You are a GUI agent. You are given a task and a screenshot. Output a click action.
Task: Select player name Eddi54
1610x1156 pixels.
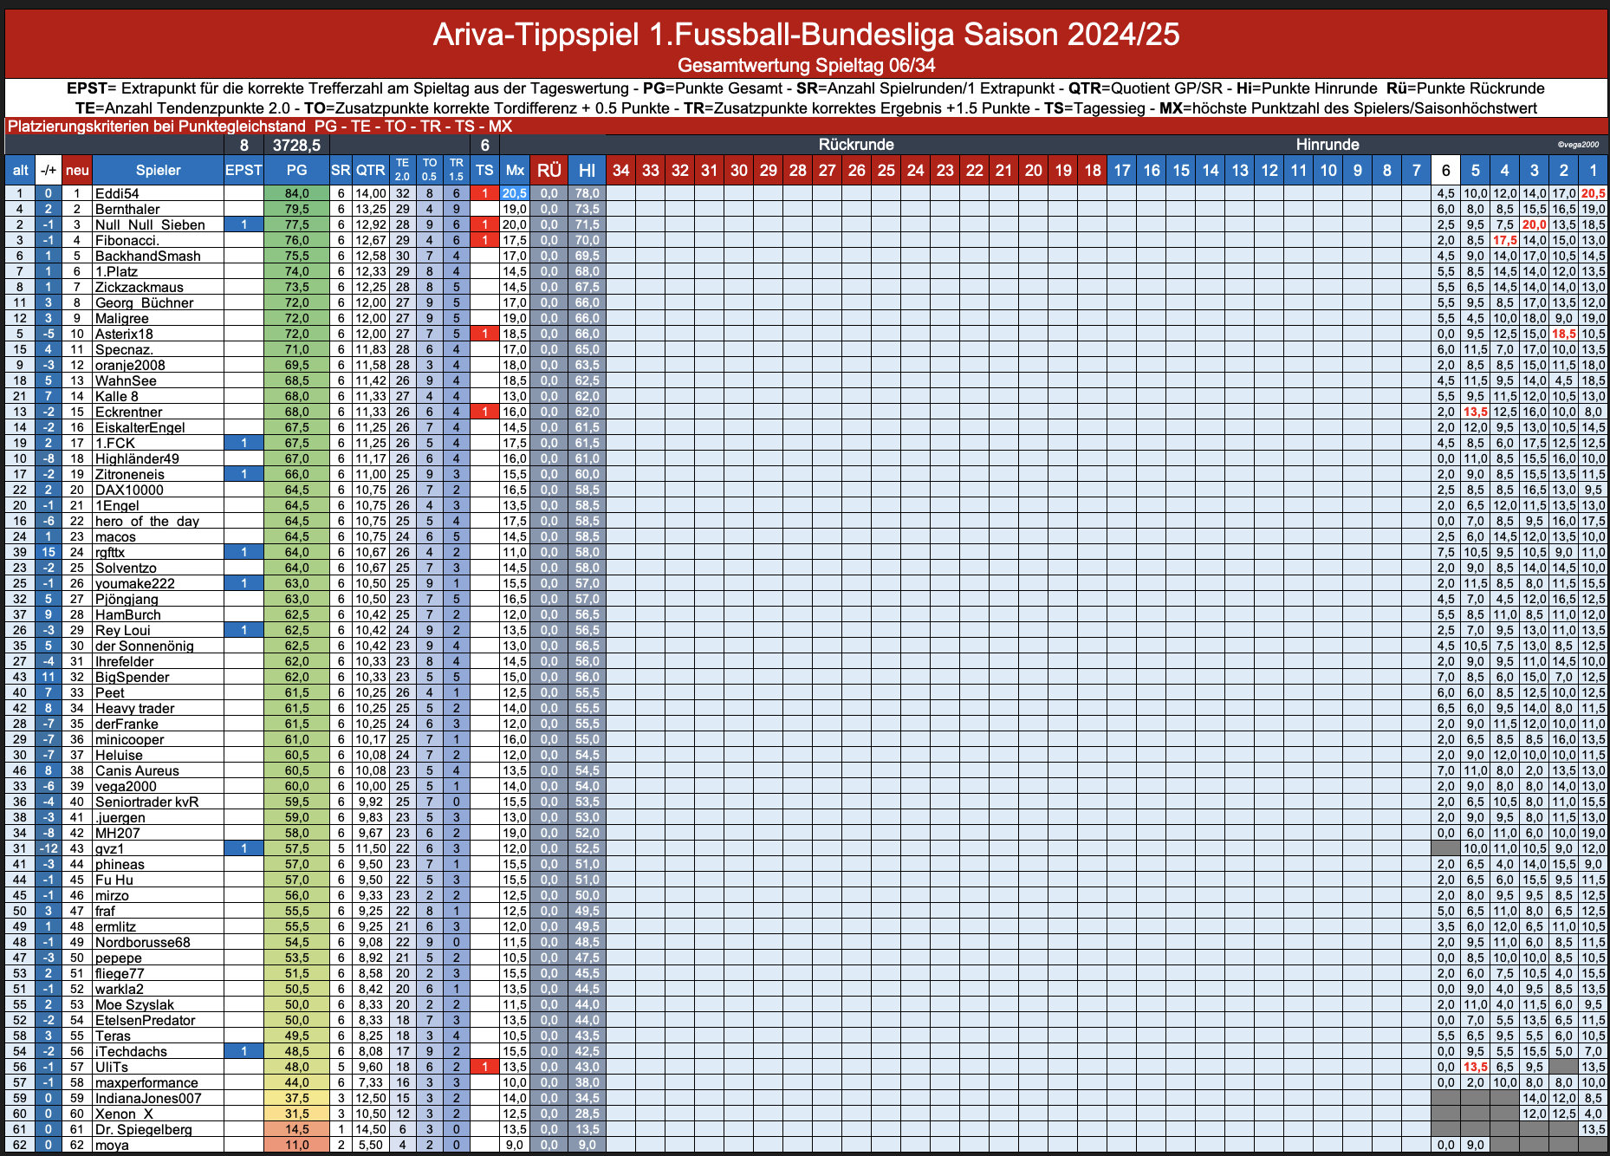(117, 193)
